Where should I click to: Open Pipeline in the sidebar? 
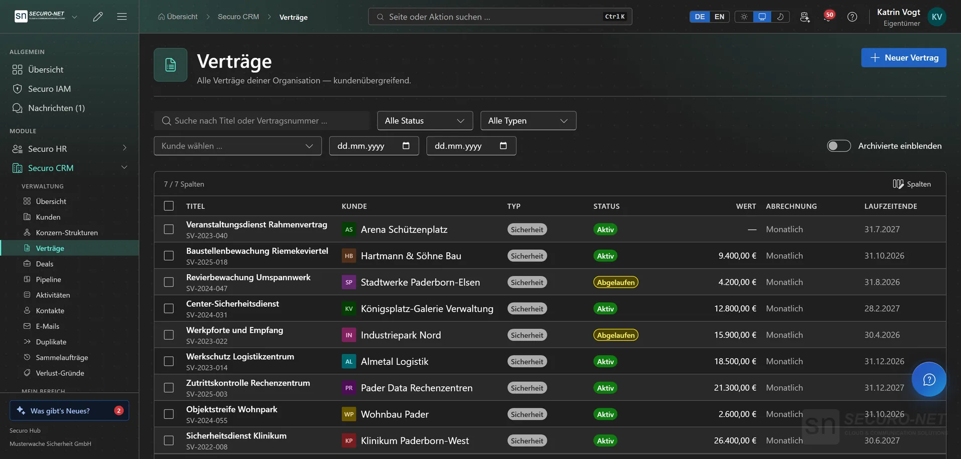[48, 279]
